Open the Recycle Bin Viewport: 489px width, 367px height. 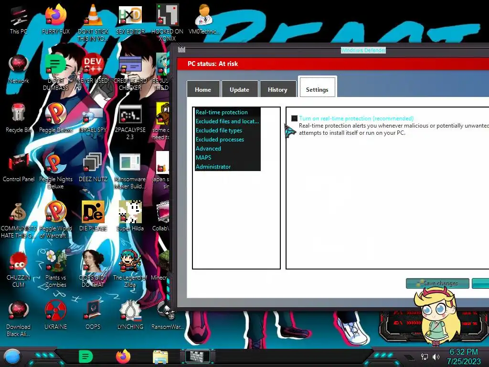(19, 118)
